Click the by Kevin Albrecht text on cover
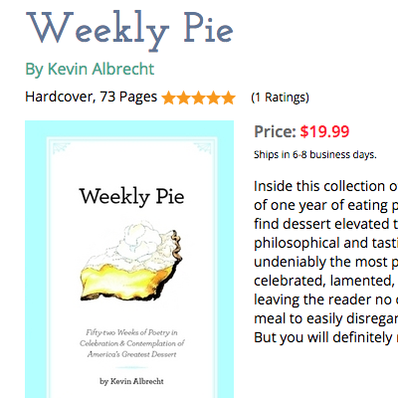 pyautogui.click(x=131, y=381)
